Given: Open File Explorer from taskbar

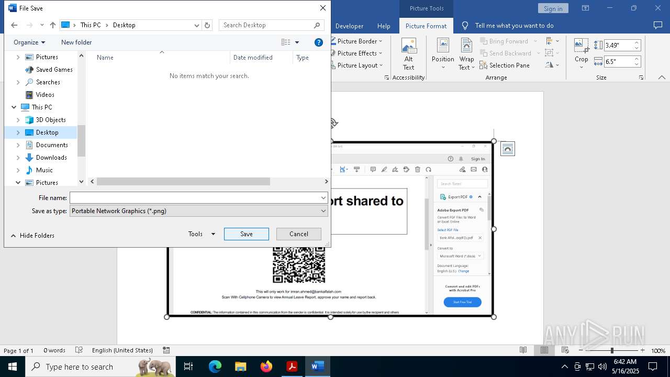Looking at the screenshot, I should click(240, 367).
